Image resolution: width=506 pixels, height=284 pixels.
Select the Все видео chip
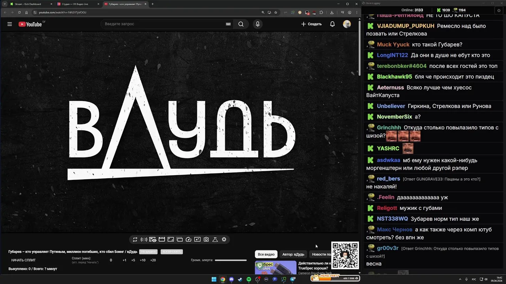tap(266, 254)
